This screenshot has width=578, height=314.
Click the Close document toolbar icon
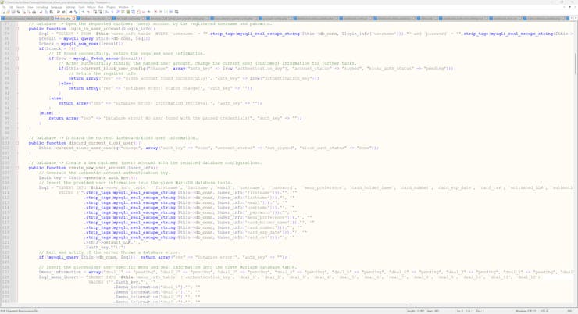(24, 12)
